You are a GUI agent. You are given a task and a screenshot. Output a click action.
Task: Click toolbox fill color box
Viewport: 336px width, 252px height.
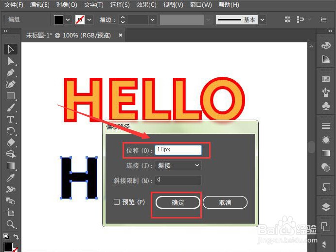(8, 247)
